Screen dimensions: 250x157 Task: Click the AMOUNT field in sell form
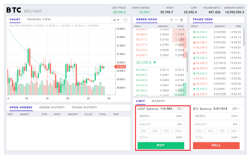pos(216,124)
